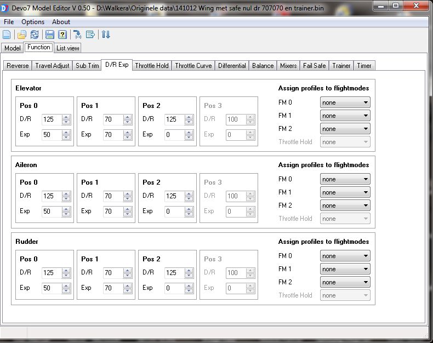Increase Elevator Pos 2 Exp value

[189, 132]
